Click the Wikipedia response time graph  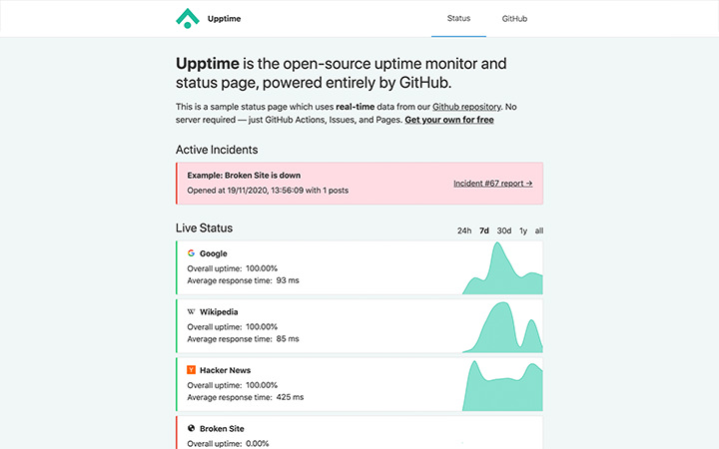coord(502,327)
